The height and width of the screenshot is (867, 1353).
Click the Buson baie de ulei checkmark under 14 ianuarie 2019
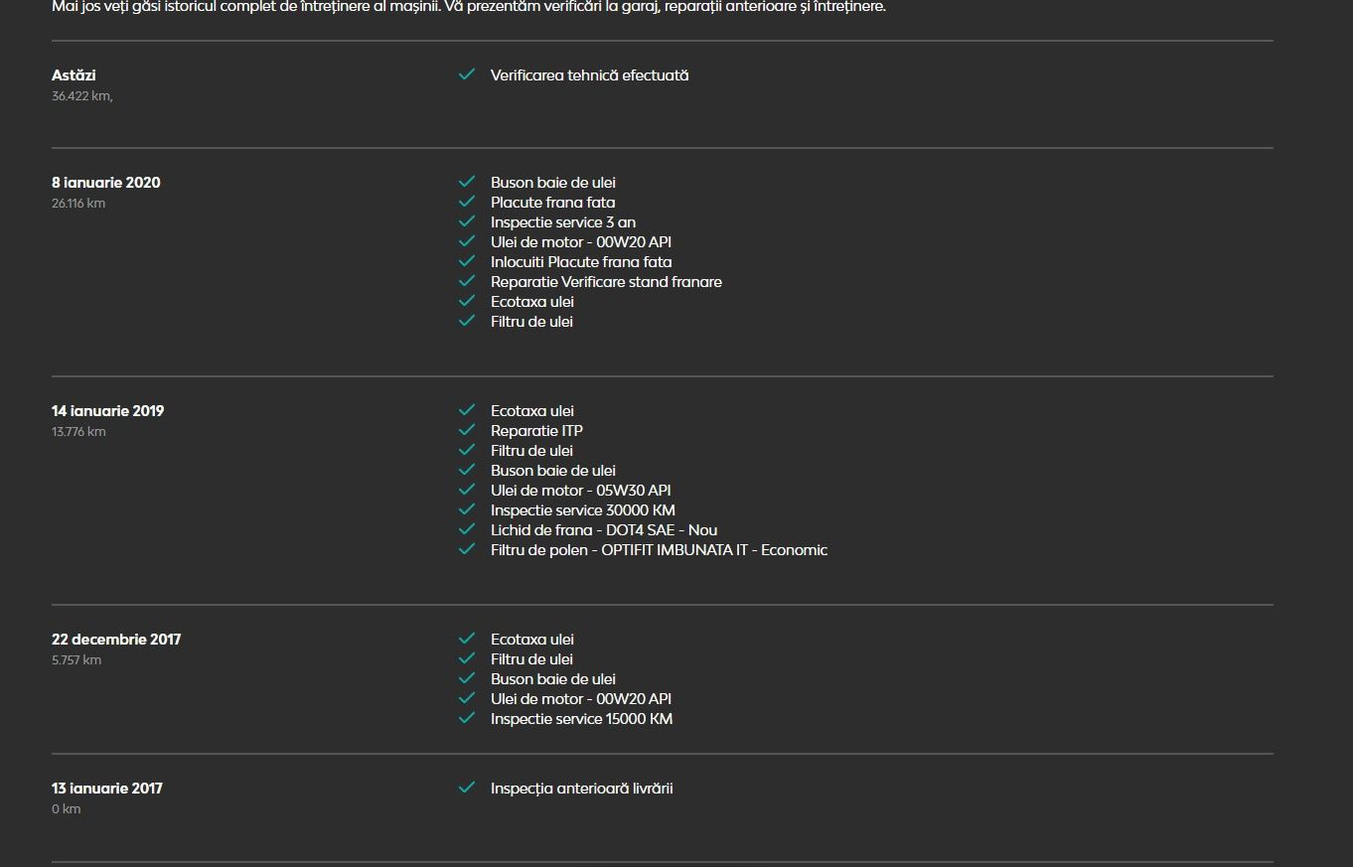click(467, 470)
